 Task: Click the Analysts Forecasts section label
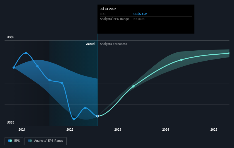tap(113, 44)
